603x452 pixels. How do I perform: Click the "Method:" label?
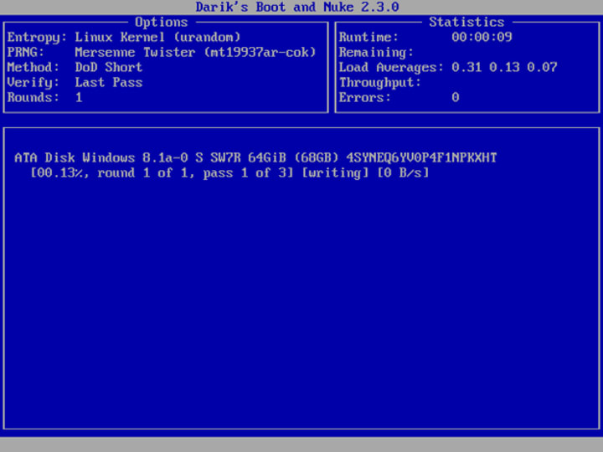tap(33, 67)
